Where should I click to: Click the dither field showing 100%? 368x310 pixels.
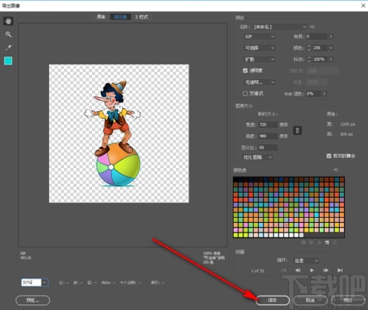click(x=320, y=59)
